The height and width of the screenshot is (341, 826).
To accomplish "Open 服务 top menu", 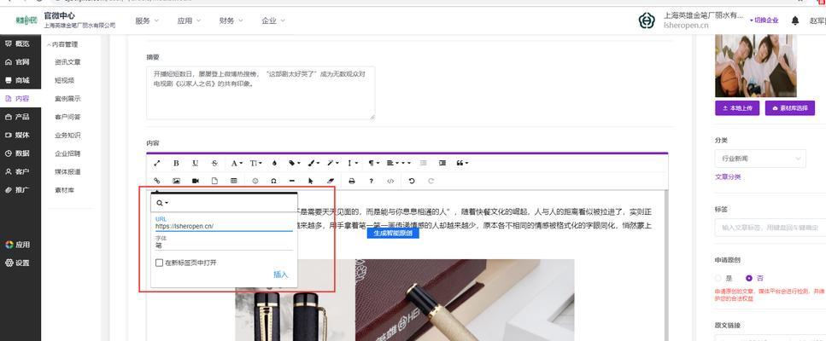I will (147, 21).
